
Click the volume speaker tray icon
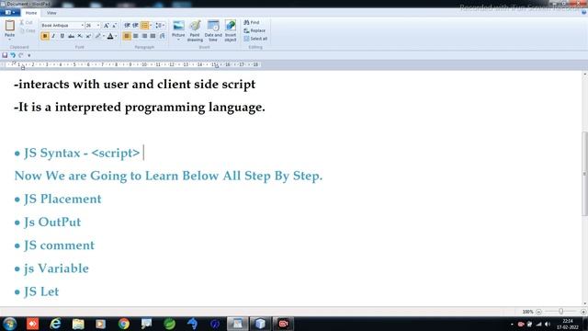[x=548, y=324]
